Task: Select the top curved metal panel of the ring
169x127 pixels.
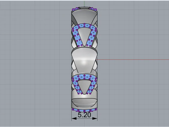Action: [84, 17]
